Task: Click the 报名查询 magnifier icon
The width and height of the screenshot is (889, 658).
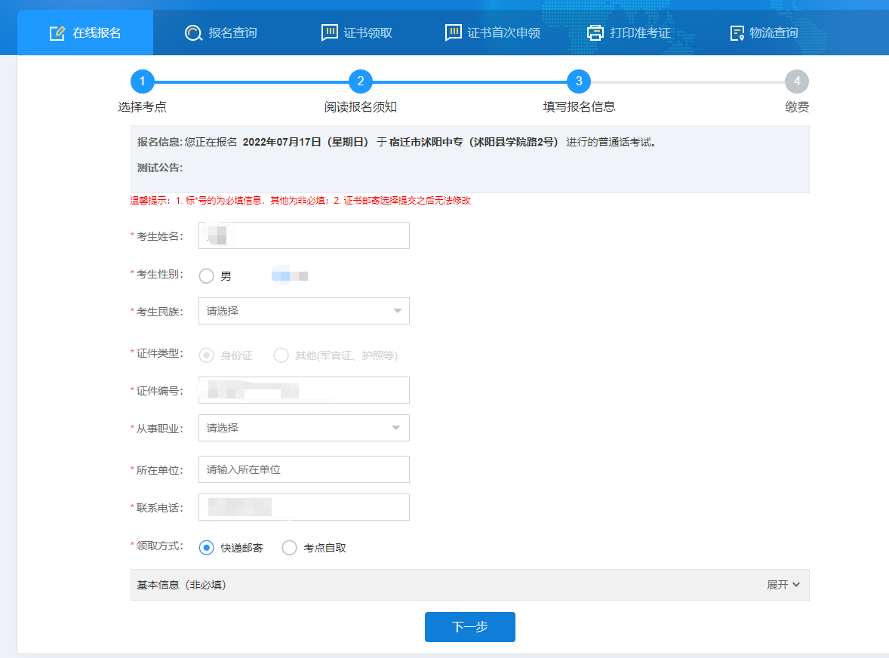Action: click(193, 33)
